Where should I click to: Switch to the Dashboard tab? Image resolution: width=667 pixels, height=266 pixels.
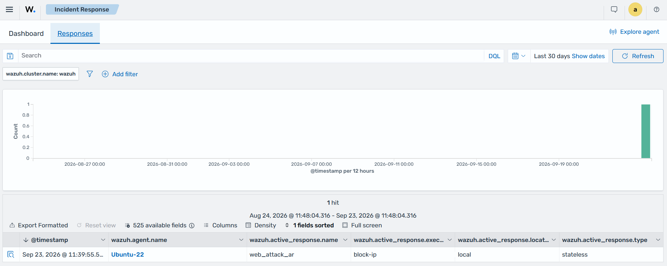26,33
